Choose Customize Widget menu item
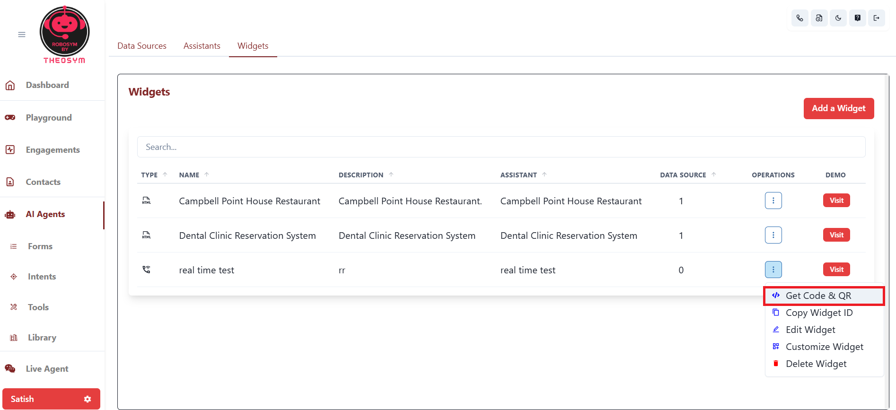 (824, 347)
